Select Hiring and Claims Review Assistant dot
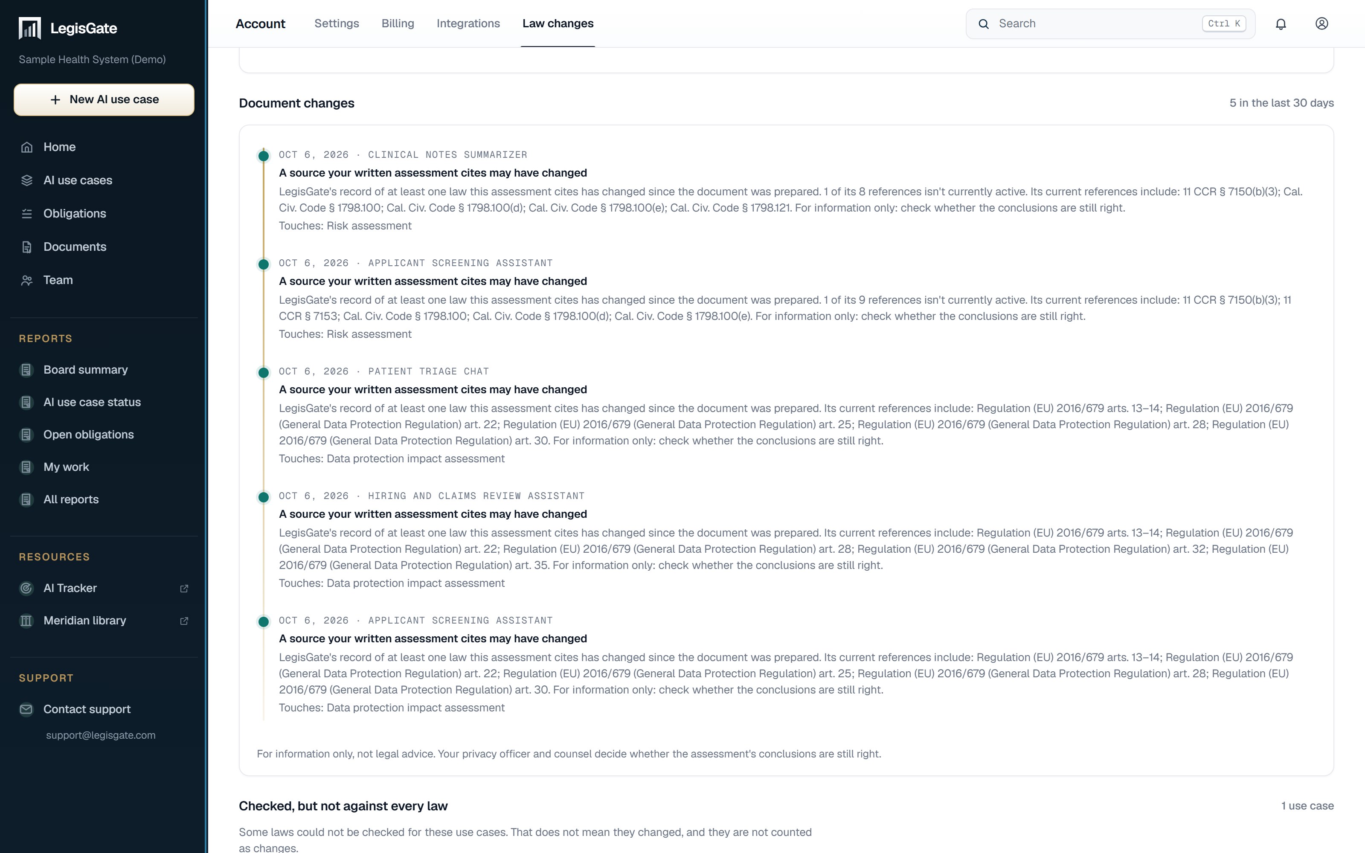The height and width of the screenshot is (853, 1365). pyautogui.click(x=264, y=497)
